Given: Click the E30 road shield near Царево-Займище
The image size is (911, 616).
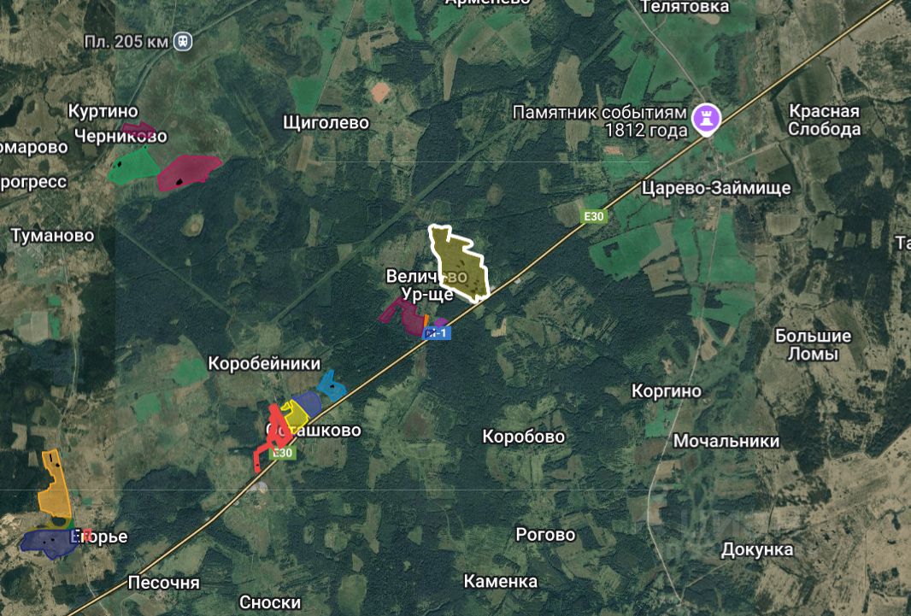Looking at the screenshot, I should pos(593,216).
